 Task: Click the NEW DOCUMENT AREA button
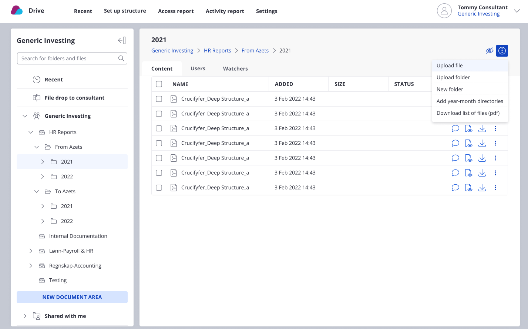tap(72, 297)
